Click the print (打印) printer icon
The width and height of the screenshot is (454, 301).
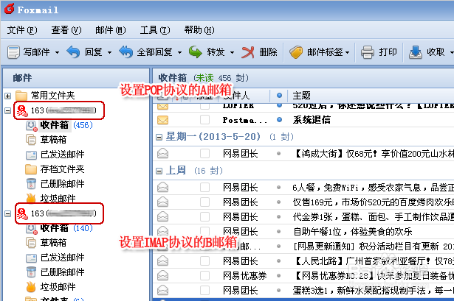point(368,52)
